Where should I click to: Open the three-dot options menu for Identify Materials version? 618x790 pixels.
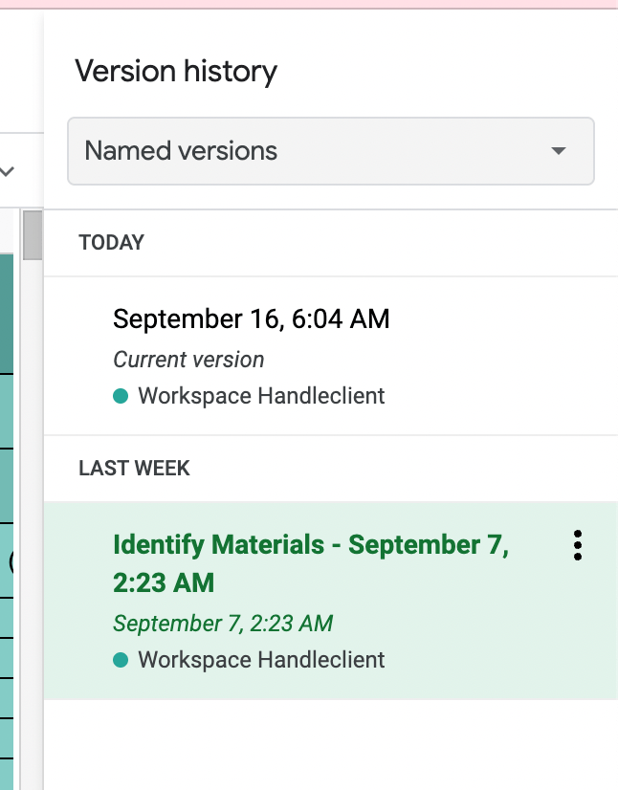pyautogui.click(x=577, y=545)
